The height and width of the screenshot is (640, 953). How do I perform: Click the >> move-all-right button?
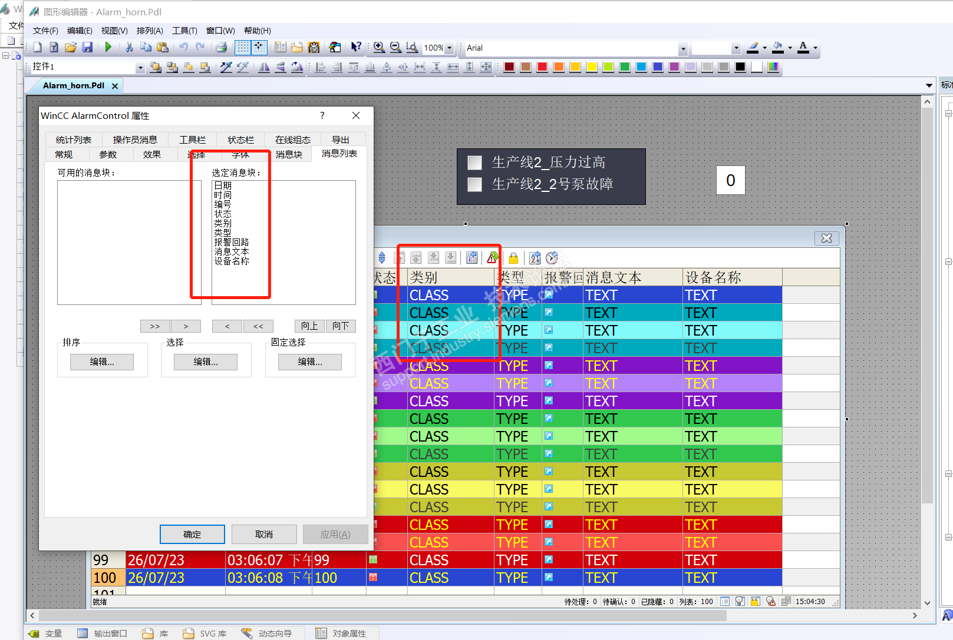[x=155, y=326]
